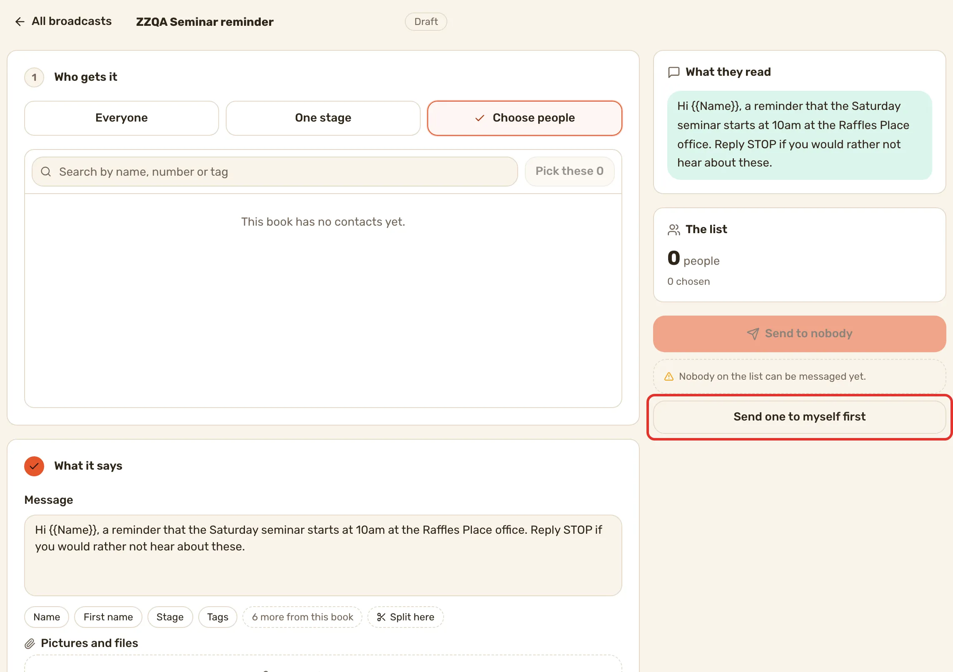Click the scissors icon on Split here
This screenshot has height=672, width=953.
(x=381, y=617)
